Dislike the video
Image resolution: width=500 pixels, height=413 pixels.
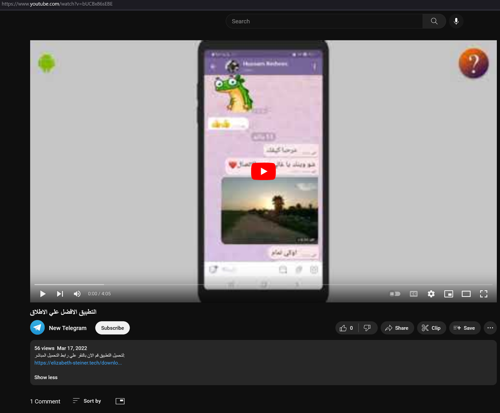click(367, 328)
